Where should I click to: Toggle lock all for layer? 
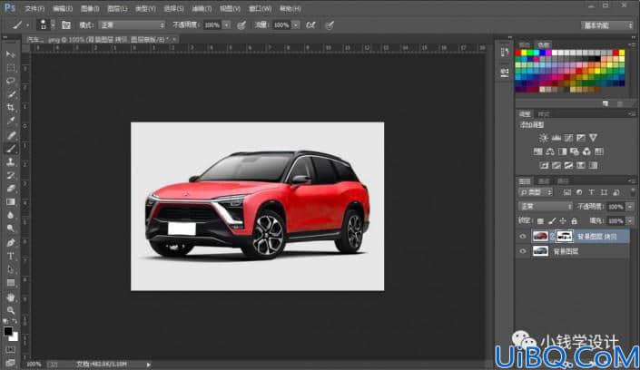[x=575, y=221]
